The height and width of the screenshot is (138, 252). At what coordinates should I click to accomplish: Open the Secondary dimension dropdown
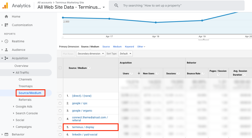(91, 54)
